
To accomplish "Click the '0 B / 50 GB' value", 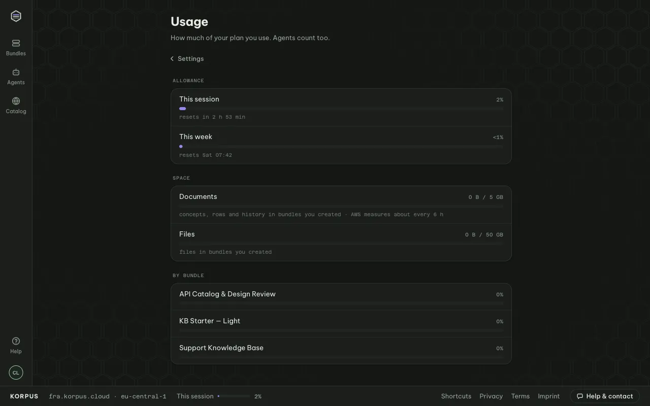I will (484, 235).
